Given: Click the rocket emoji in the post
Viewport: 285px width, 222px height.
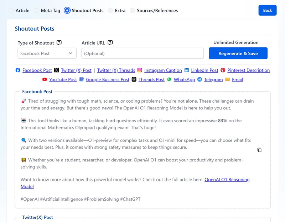Looking at the screenshot, I should 24,101.
